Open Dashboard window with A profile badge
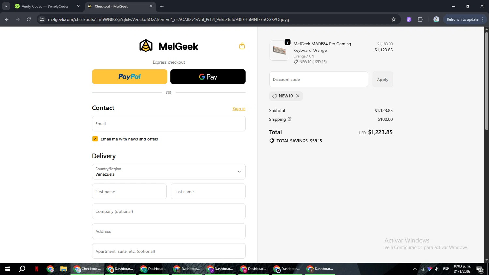 pos(254,269)
